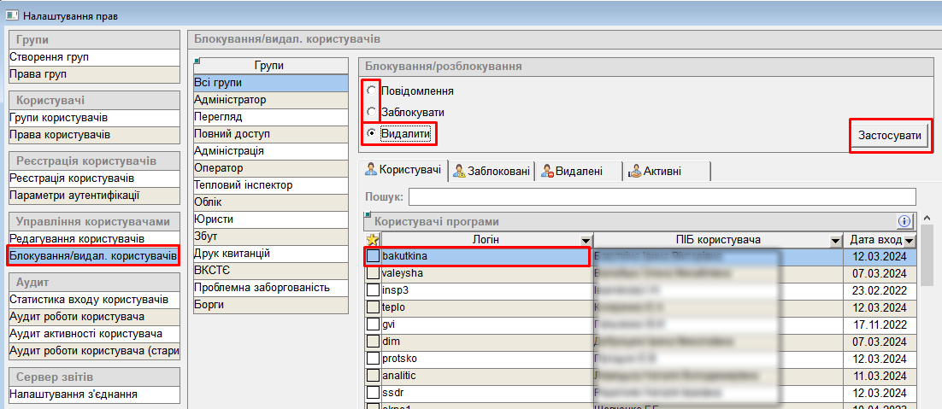The height and width of the screenshot is (409, 942).
Task: Select the Адміністратор group in the list
Action: [x=230, y=100]
